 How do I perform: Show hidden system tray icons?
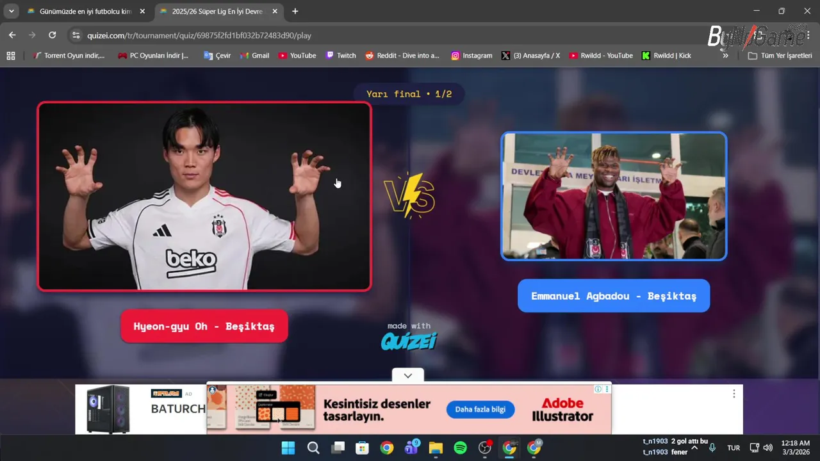(694, 448)
